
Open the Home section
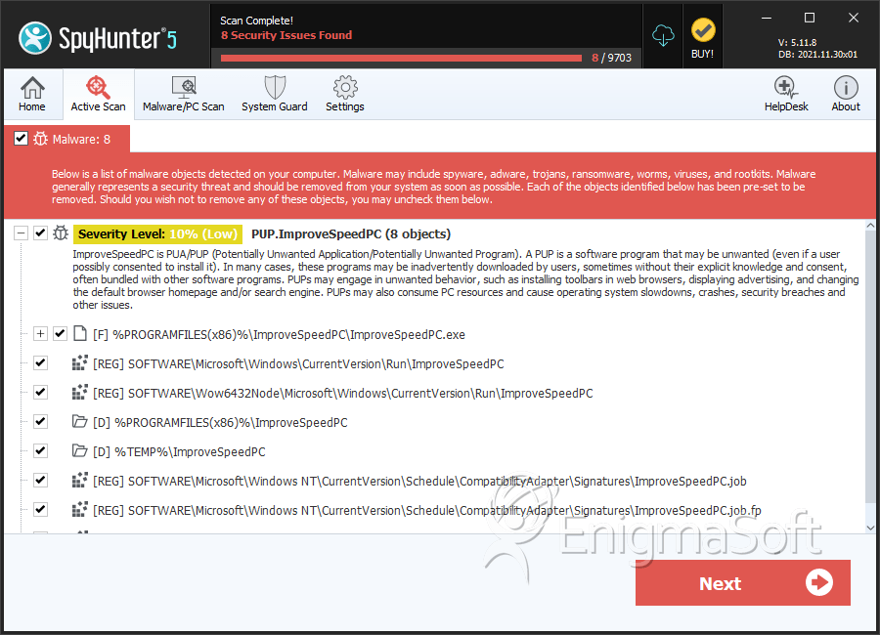click(32, 94)
